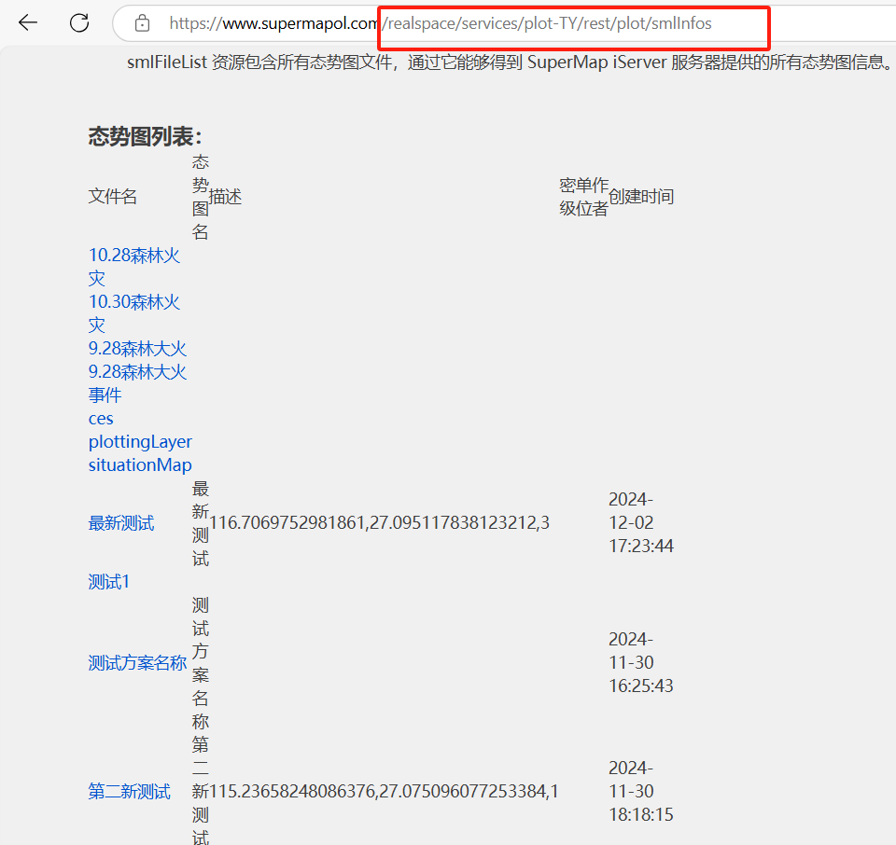Select the 文件名 column header

click(x=113, y=197)
